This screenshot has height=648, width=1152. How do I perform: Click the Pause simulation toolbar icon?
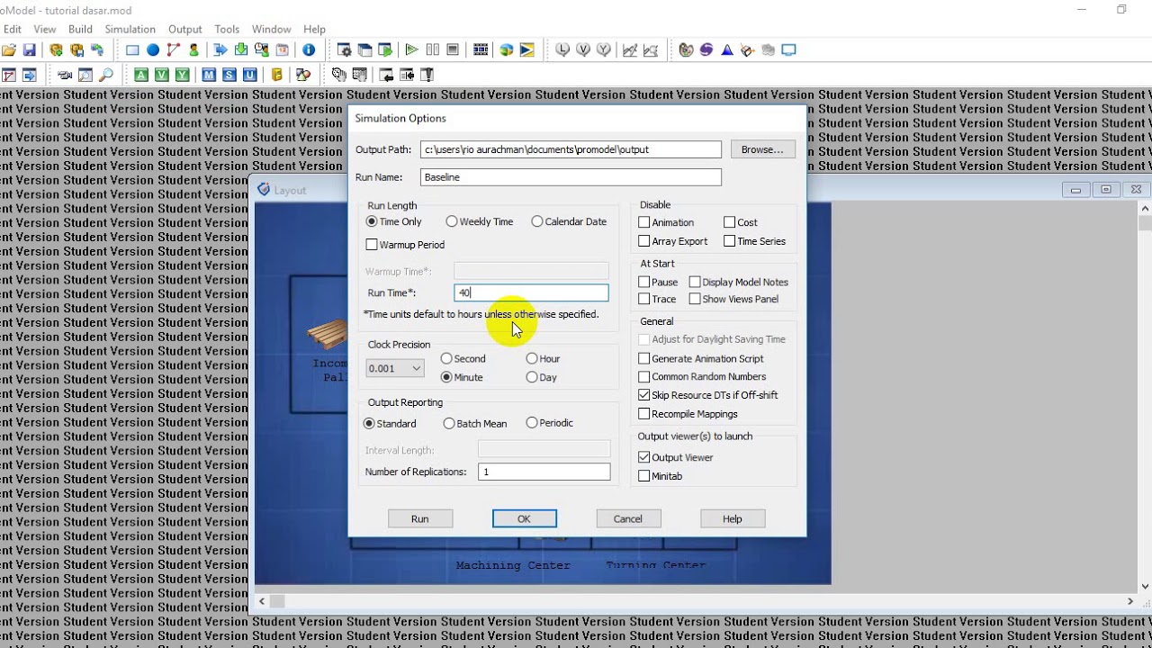pyautogui.click(x=432, y=50)
